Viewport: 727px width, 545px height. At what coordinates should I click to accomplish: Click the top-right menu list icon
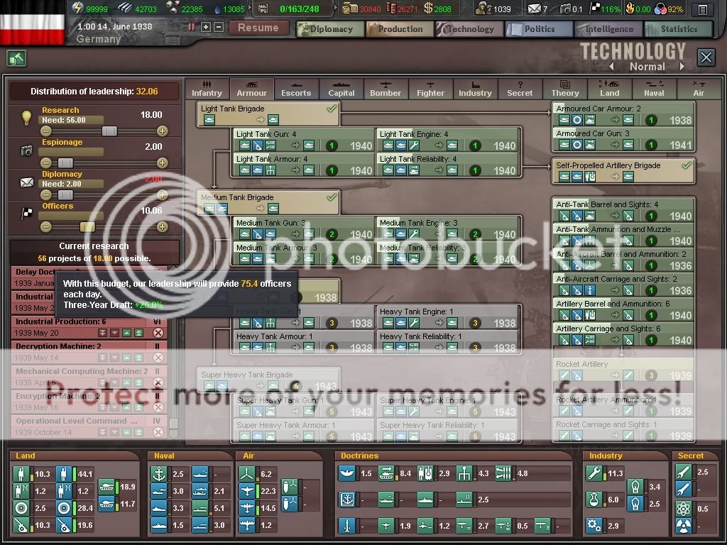pyautogui.click(x=702, y=10)
